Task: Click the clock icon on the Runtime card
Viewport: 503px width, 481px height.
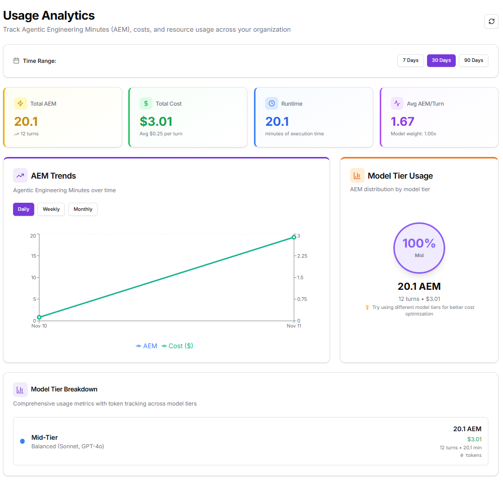Action: [271, 103]
